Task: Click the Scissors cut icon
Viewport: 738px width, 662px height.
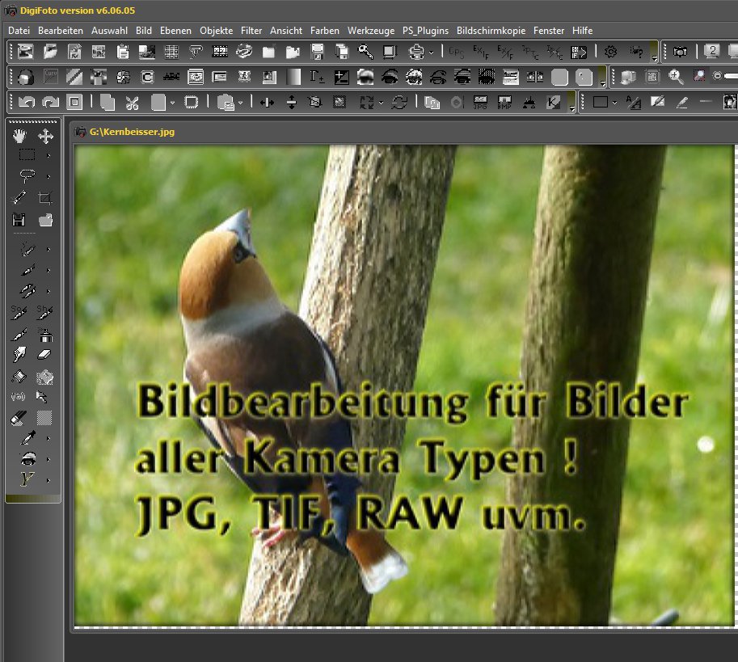Action: coord(133,103)
